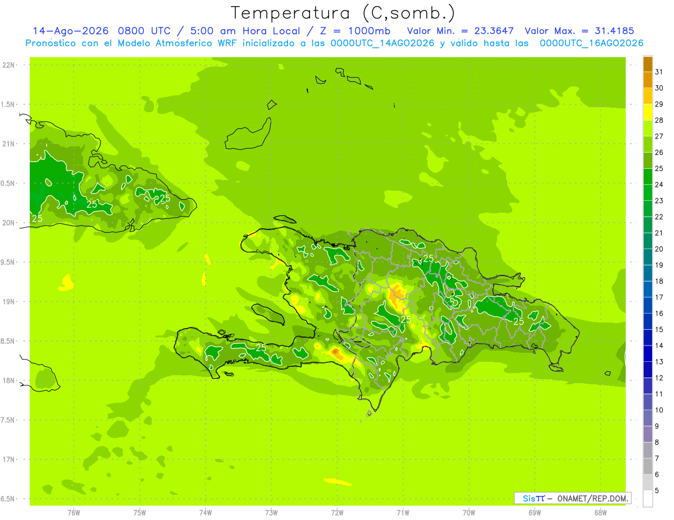Screen dimensions: 674x520
Task: Click the 76W longitude axis label
Action: 74,512
